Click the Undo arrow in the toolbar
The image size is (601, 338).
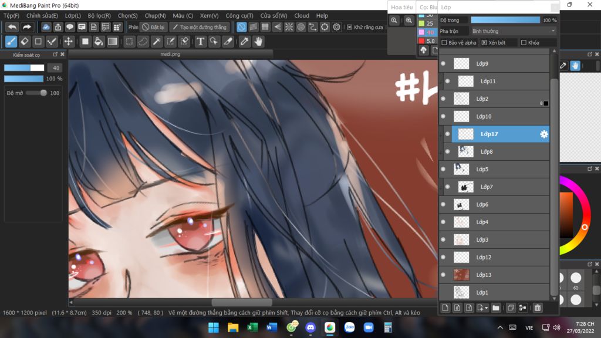click(12, 27)
